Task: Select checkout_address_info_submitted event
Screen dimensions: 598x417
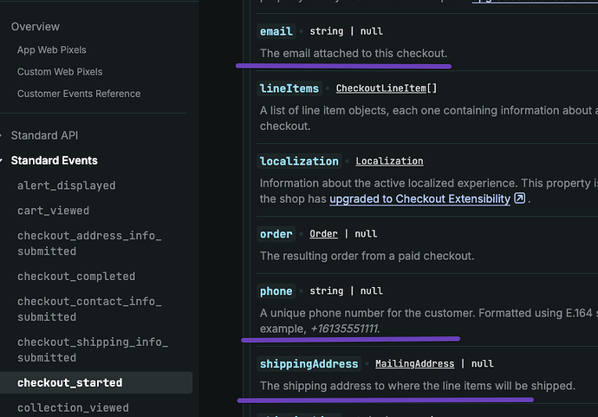Action: click(x=88, y=243)
